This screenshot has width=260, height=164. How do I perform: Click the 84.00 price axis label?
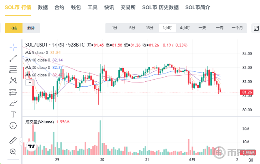(x=247, y=54)
